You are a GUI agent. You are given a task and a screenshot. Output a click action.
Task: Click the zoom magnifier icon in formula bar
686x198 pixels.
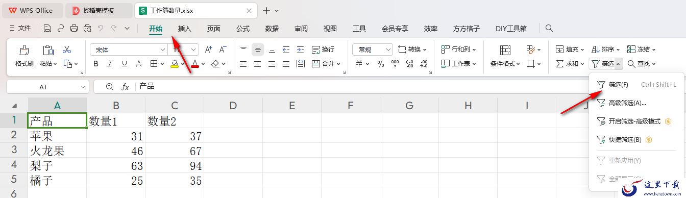pos(109,87)
